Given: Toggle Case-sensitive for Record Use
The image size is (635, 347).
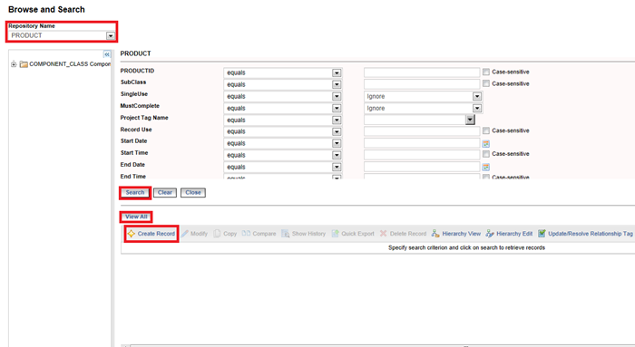Looking at the screenshot, I should coord(486,130).
